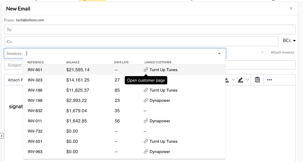Image resolution: width=308 pixels, height=168 pixels.
Task: Expand the BCc dropdown
Action: (289, 41)
